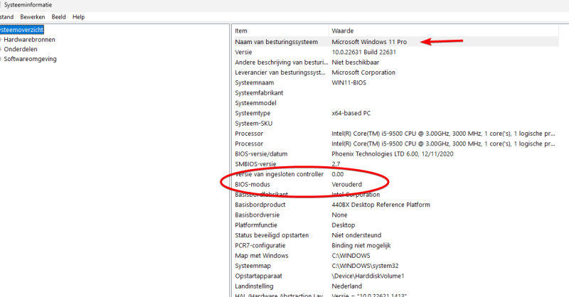This screenshot has width=569, height=297.
Task: Open the Help menu
Action: point(78,17)
